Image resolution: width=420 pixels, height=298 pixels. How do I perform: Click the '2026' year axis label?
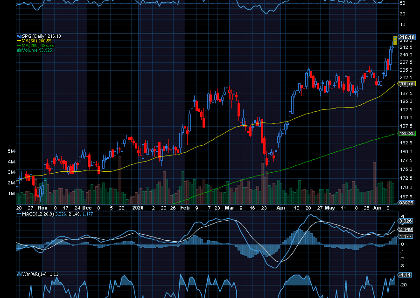point(138,208)
